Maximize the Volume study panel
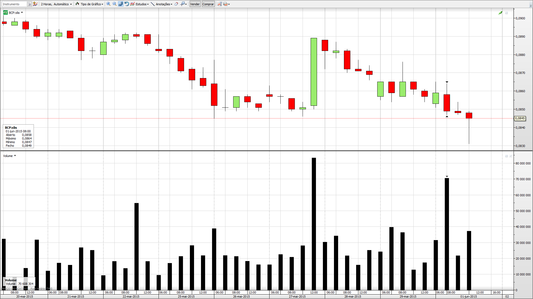The width and height of the screenshot is (533, 299). pyautogui.click(x=506, y=156)
